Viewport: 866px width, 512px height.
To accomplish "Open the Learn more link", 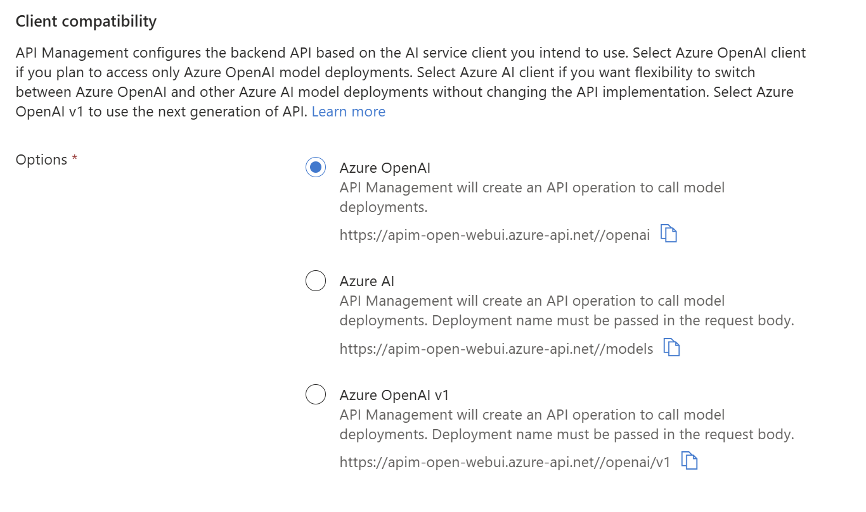I will 349,112.
